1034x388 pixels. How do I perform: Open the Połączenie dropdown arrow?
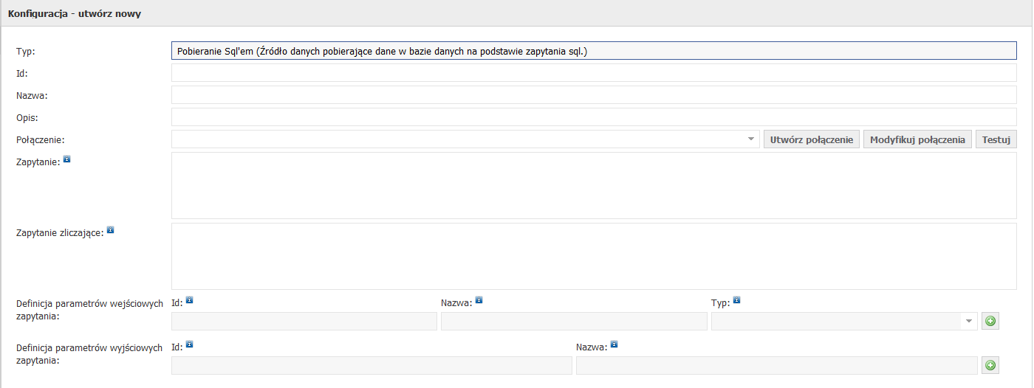tap(751, 139)
